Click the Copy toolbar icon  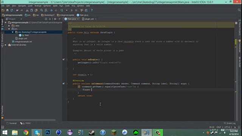32,10
